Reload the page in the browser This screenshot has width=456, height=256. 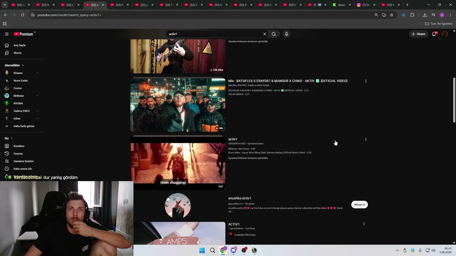(22, 15)
